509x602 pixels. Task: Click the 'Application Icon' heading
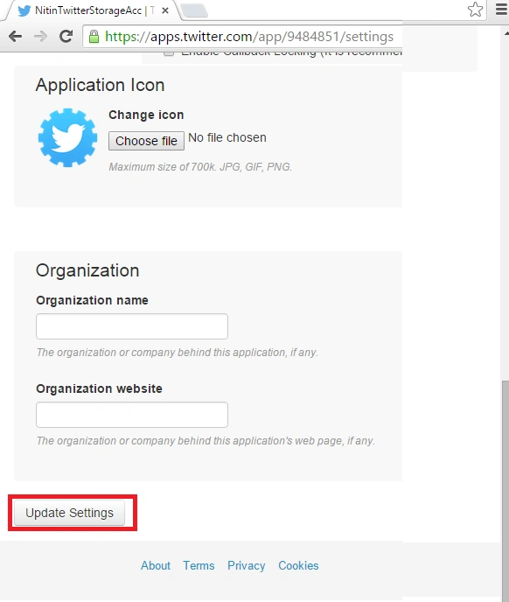[x=101, y=85]
